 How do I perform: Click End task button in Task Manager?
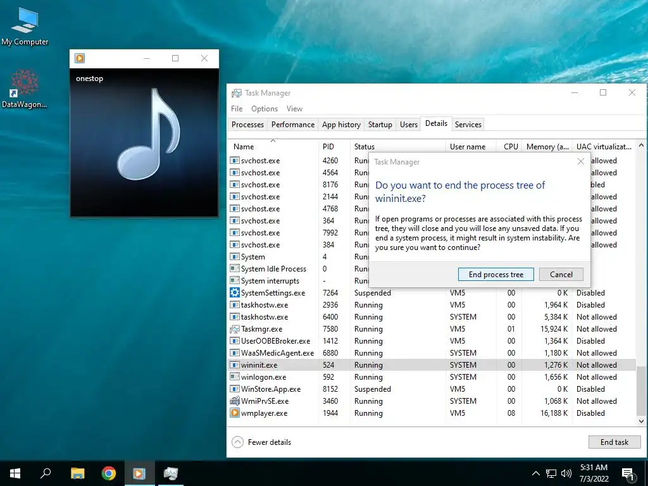pyautogui.click(x=614, y=442)
